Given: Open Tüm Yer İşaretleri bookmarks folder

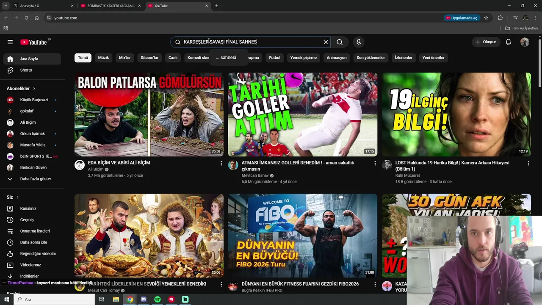Looking at the screenshot, I should (x=522, y=28).
